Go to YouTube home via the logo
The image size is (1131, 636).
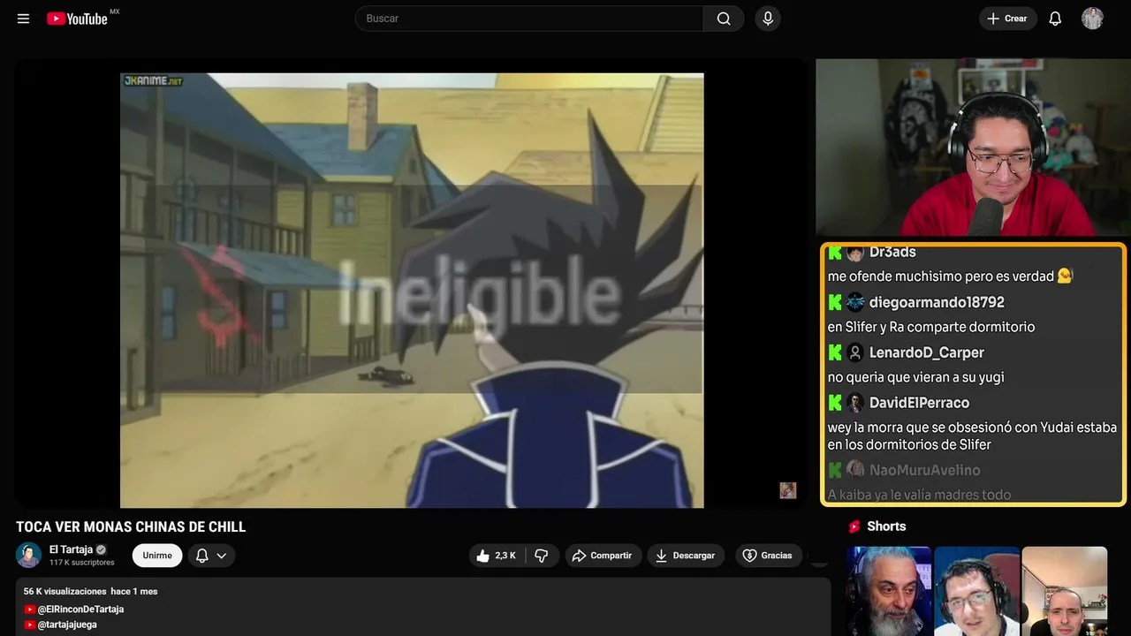click(x=78, y=19)
